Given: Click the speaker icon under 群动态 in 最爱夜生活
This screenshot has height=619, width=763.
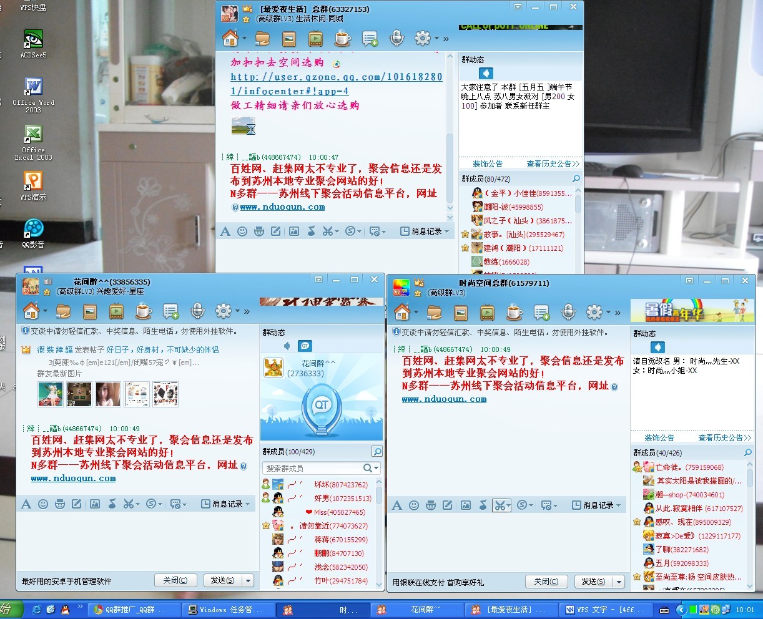Looking at the screenshot, I should coord(485,74).
